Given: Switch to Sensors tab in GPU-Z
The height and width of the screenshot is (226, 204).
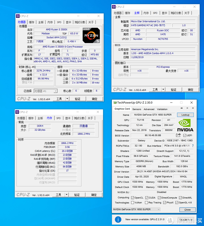Looking at the screenshot, I should (136, 109).
